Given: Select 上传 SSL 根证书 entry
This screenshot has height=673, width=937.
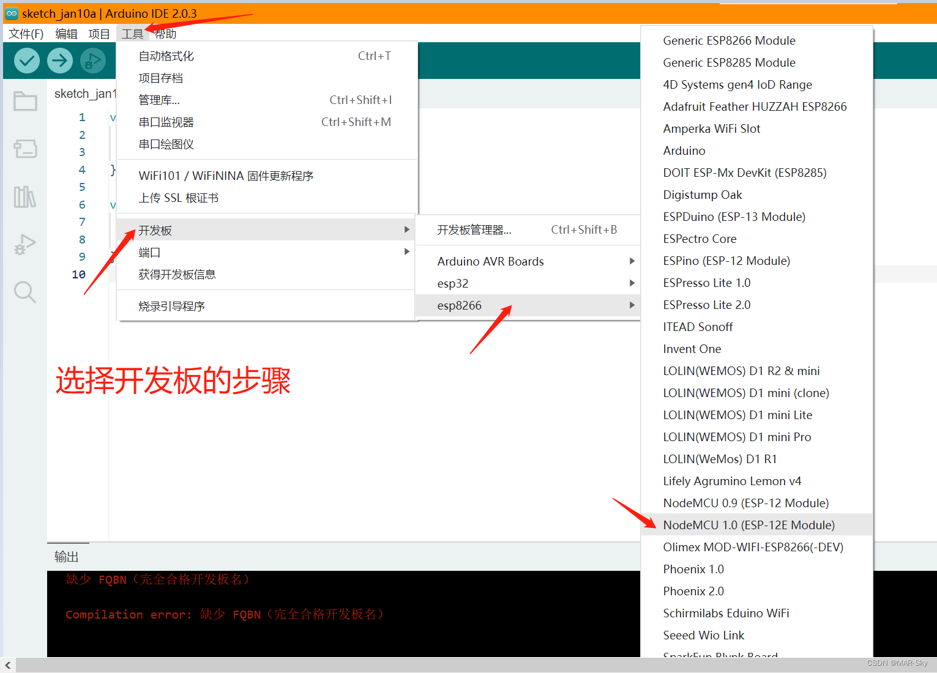Looking at the screenshot, I should click(x=267, y=198).
